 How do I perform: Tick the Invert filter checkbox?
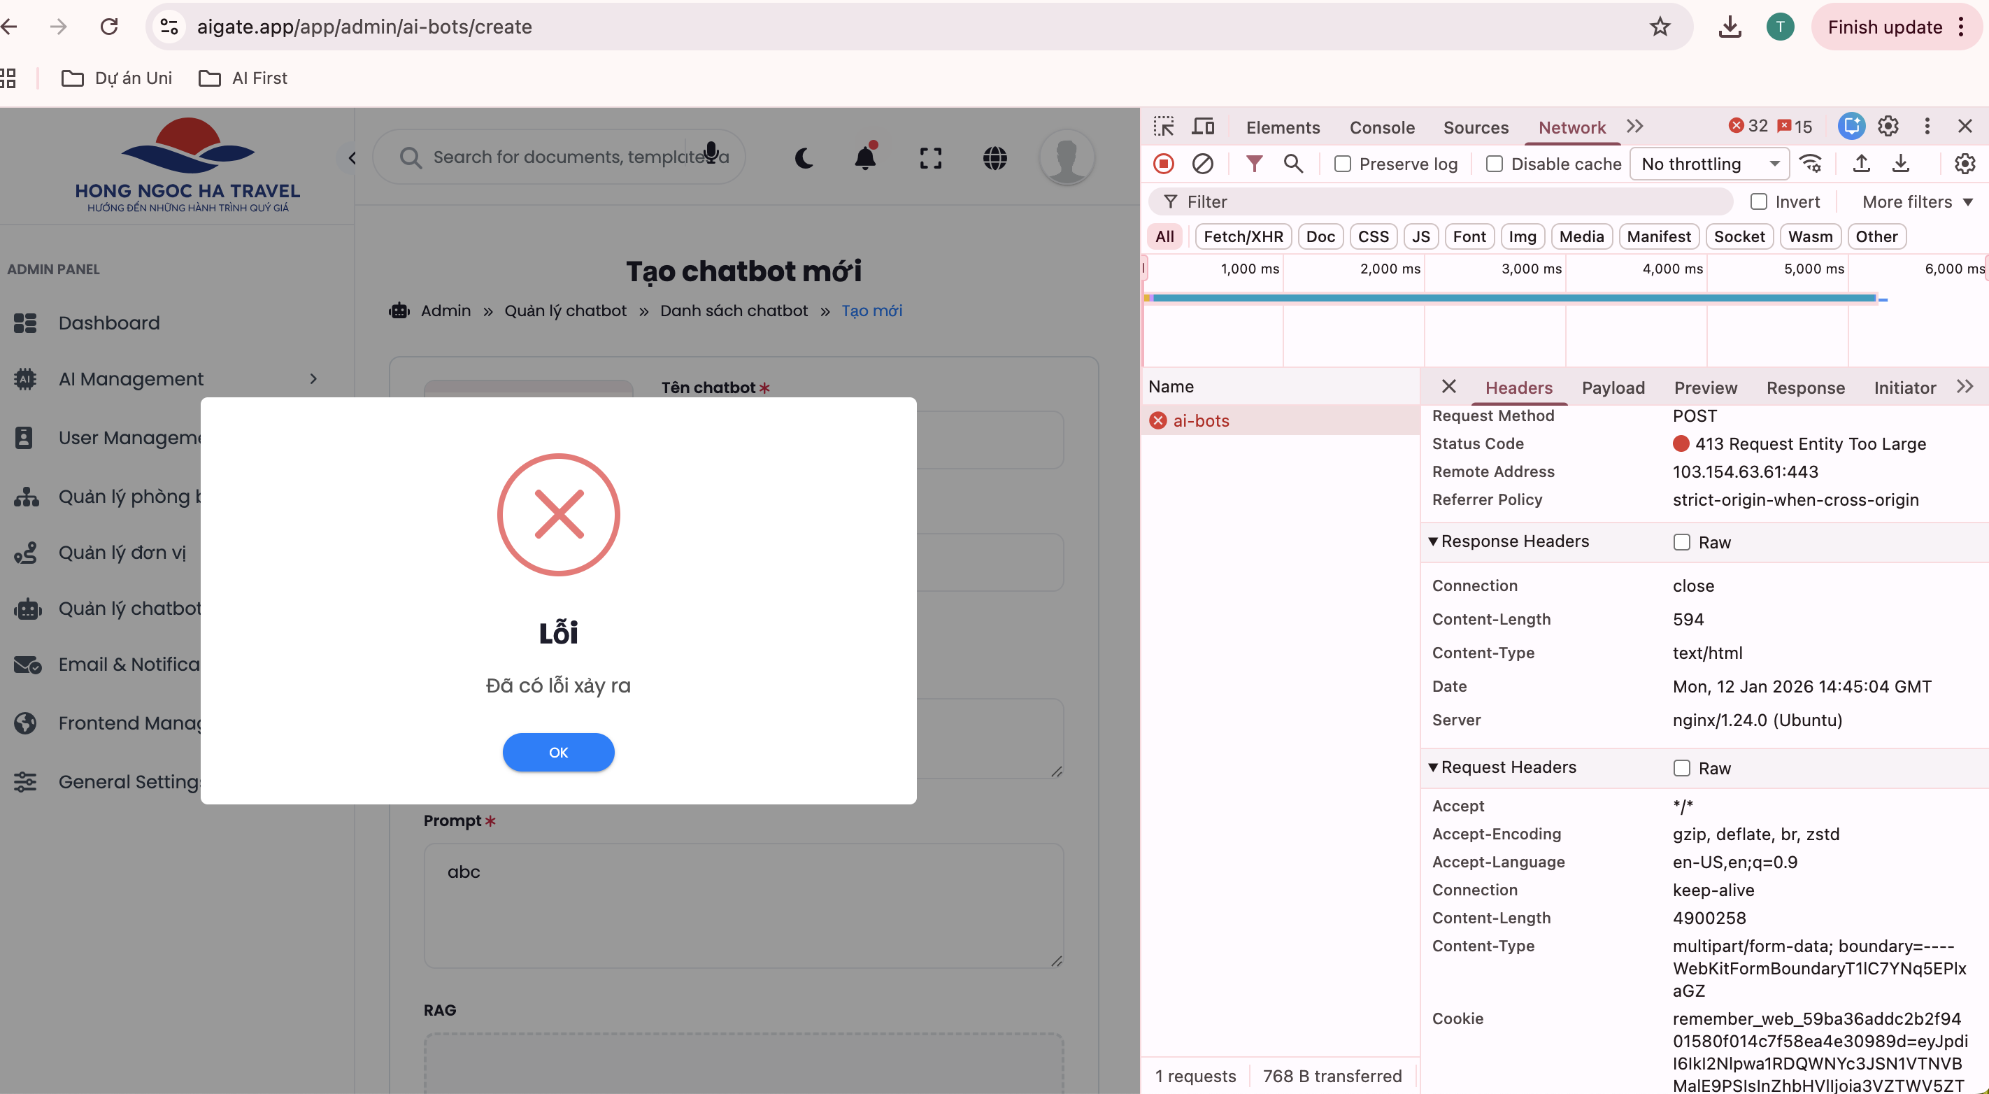click(1759, 201)
